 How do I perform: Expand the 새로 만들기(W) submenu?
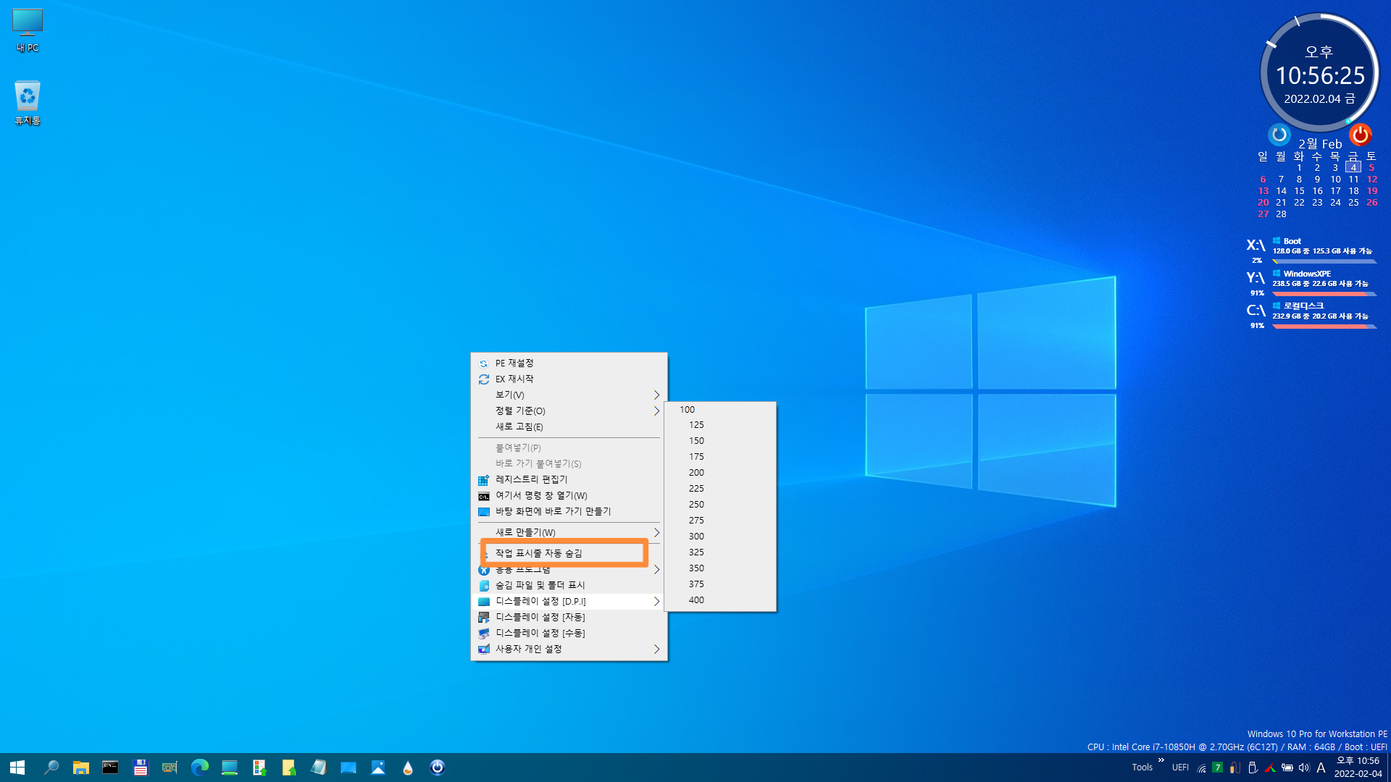(569, 532)
